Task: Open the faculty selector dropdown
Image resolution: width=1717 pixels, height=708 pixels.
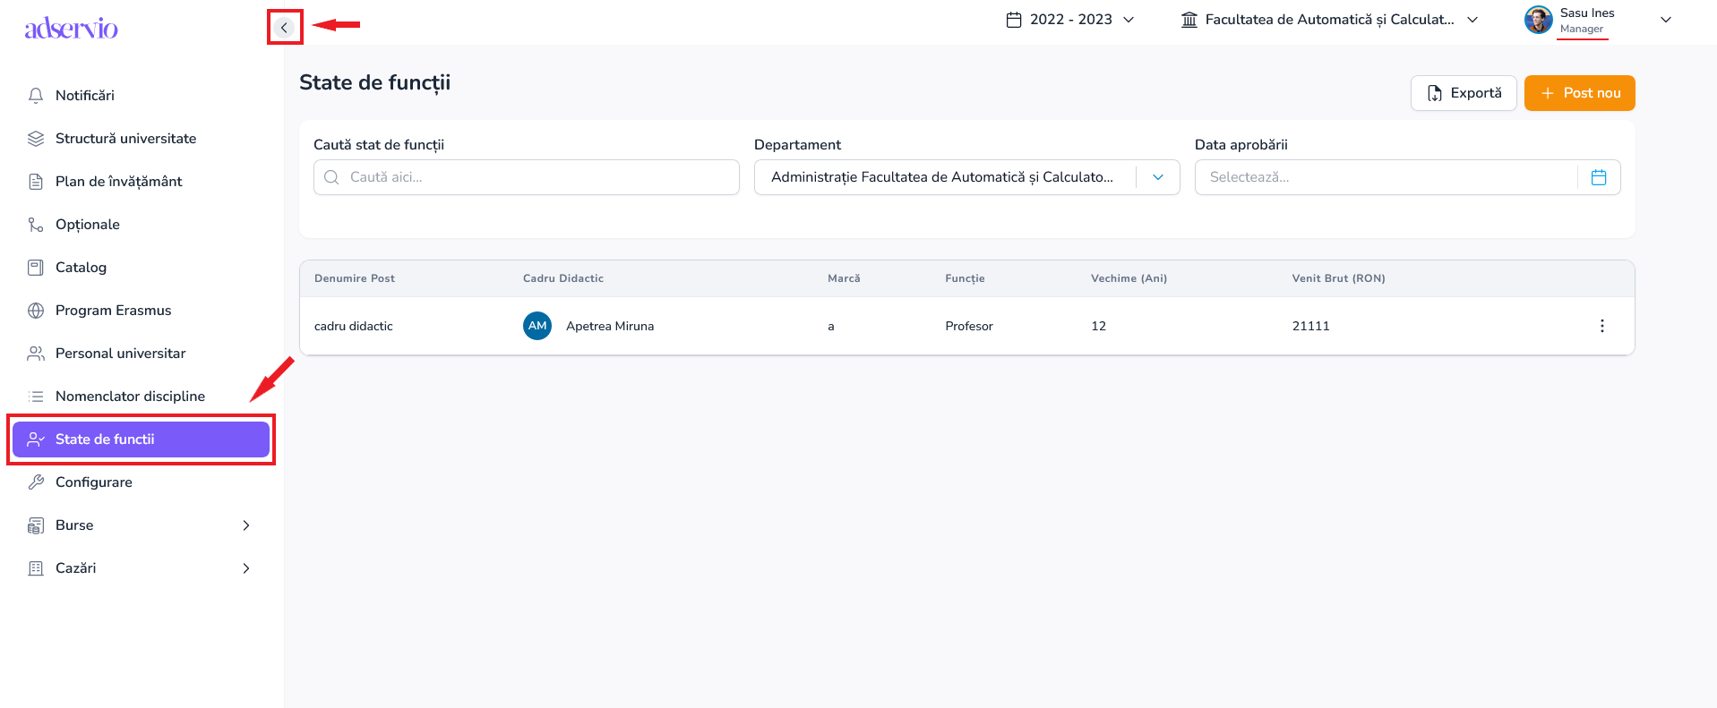Action: coord(1330,20)
